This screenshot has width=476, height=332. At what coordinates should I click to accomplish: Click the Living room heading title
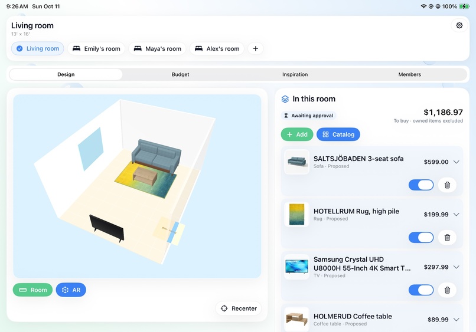click(x=32, y=25)
